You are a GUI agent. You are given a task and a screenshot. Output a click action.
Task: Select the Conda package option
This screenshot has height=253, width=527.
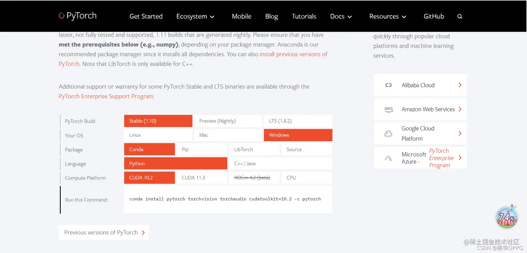(x=150, y=149)
